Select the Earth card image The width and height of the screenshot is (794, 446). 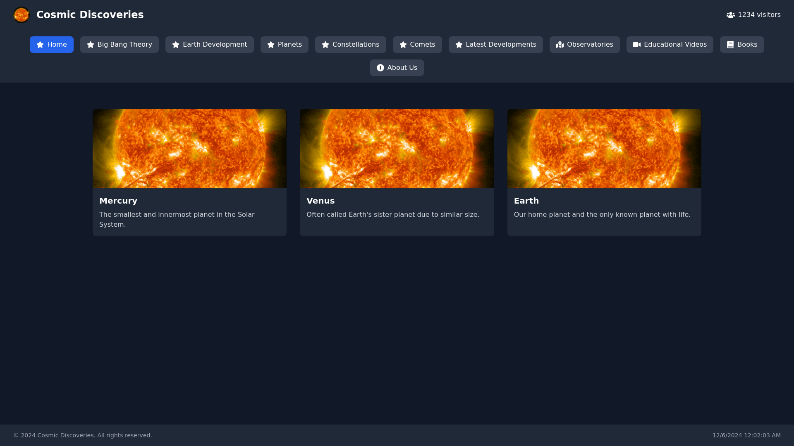point(604,149)
